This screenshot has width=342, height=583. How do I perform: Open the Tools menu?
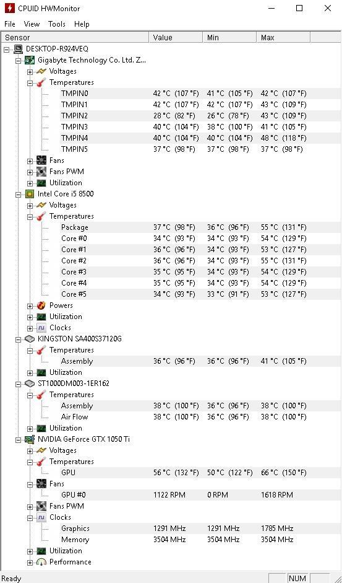tap(57, 24)
